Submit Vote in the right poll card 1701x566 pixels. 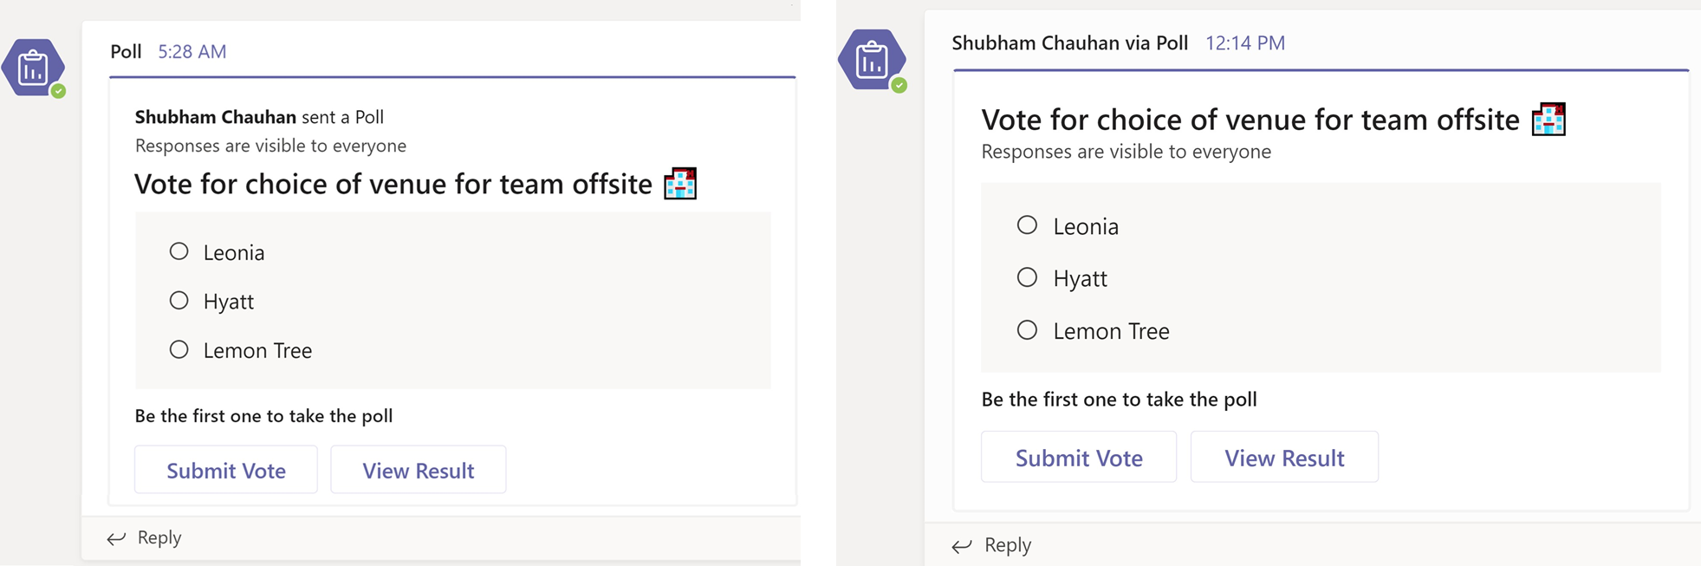(1079, 457)
